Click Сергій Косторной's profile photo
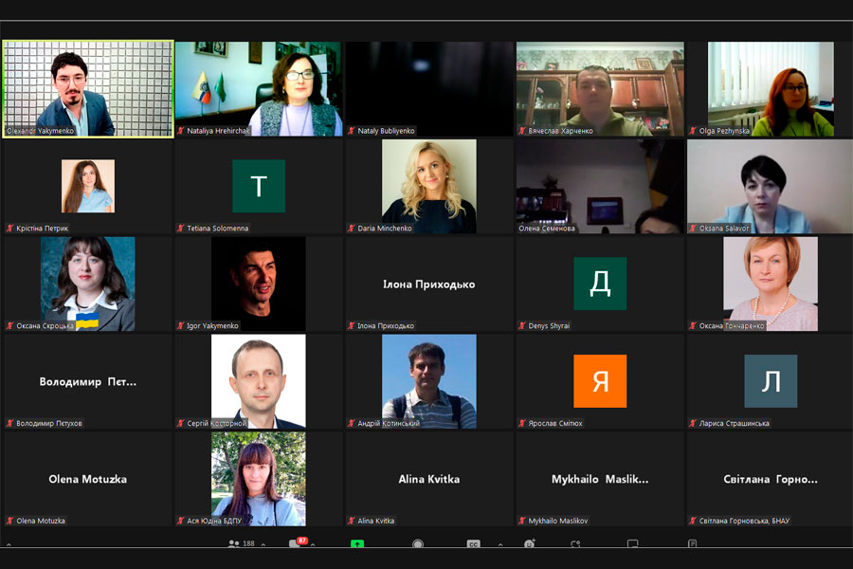Viewport: 853px width, 569px height. tap(259, 381)
